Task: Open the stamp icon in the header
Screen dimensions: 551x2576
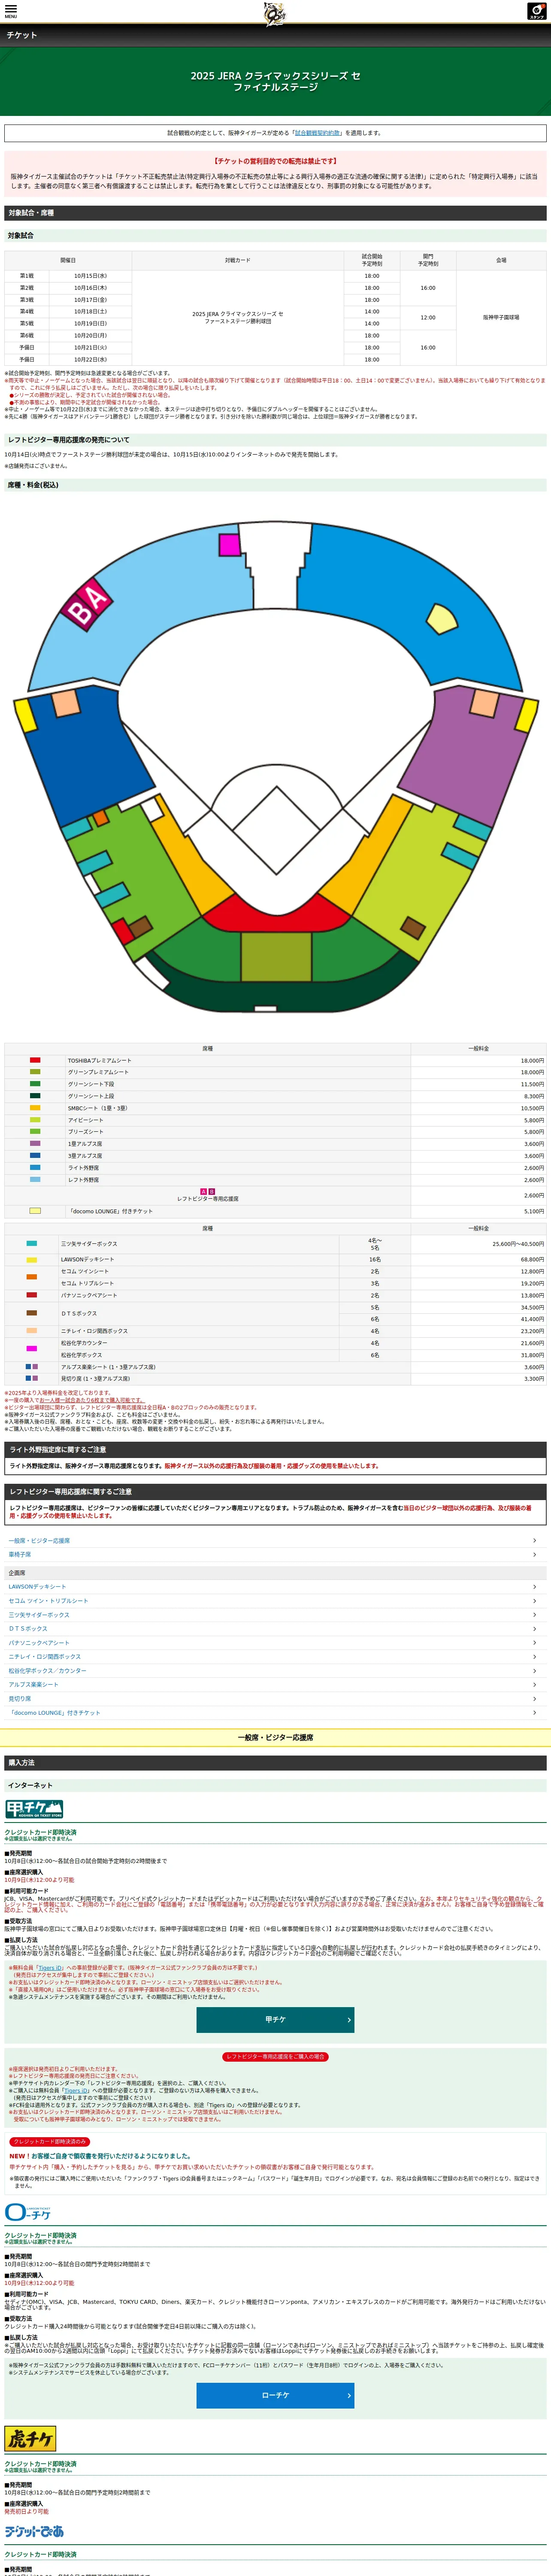Action: 537,11
